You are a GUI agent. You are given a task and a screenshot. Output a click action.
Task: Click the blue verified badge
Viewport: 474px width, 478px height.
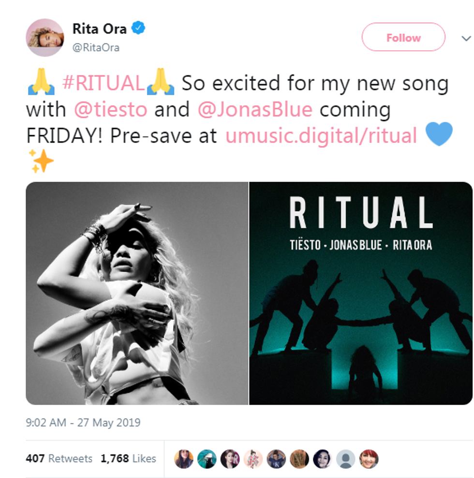click(138, 28)
